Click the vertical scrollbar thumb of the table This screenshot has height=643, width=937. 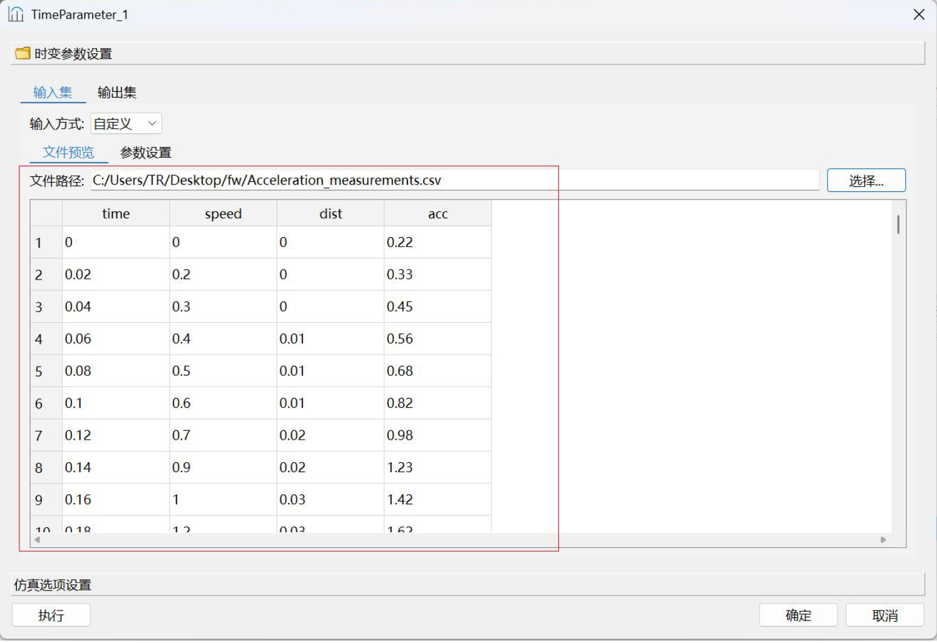click(x=898, y=225)
